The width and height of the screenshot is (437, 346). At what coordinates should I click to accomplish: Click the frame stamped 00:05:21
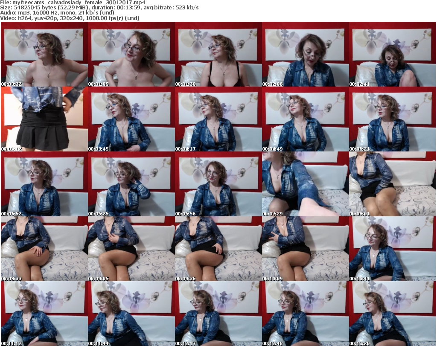tap(393, 119)
